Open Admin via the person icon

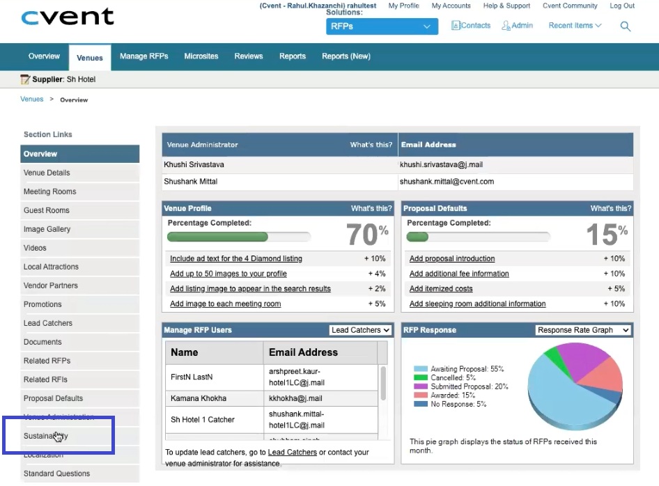pos(506,26)
